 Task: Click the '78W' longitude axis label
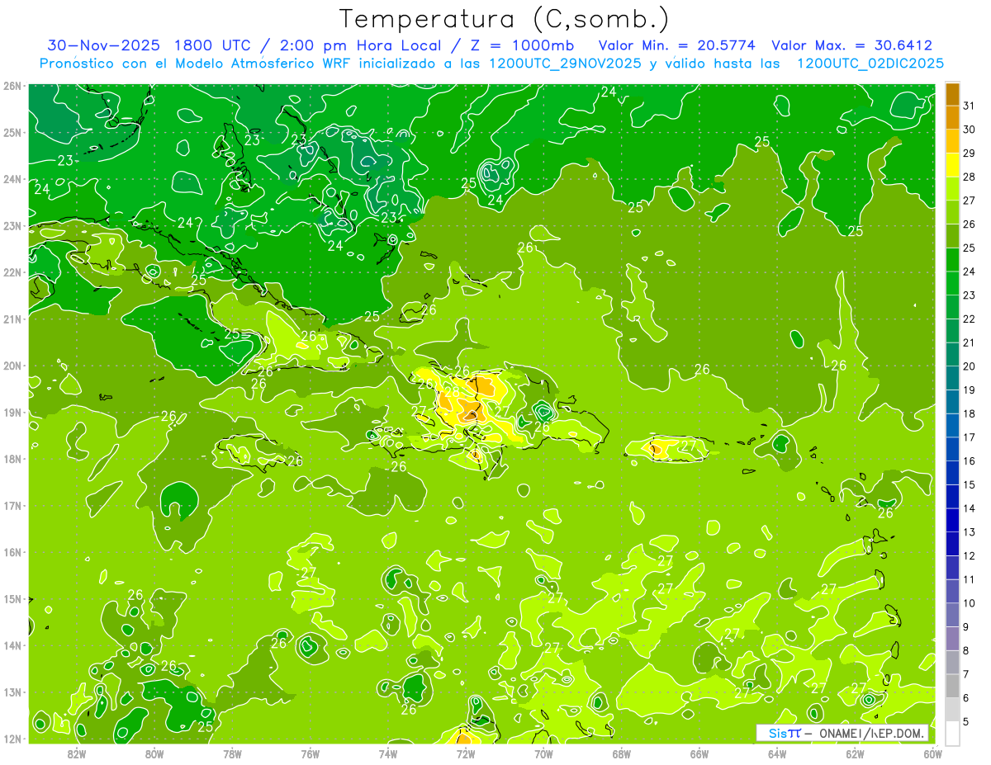pyautogui.click(x=232, y=753)
